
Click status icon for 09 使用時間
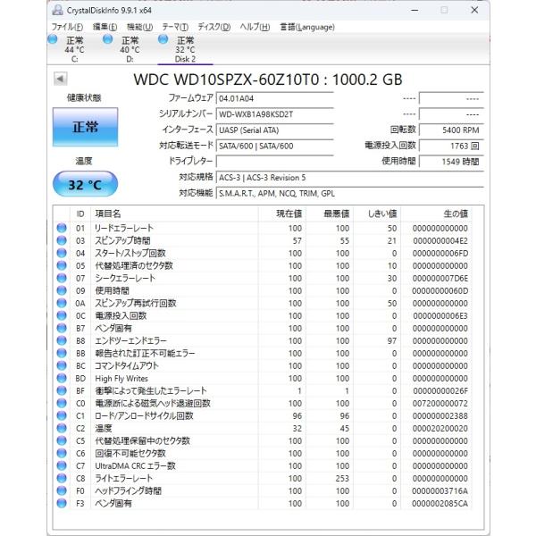click(x=62, y=290)
